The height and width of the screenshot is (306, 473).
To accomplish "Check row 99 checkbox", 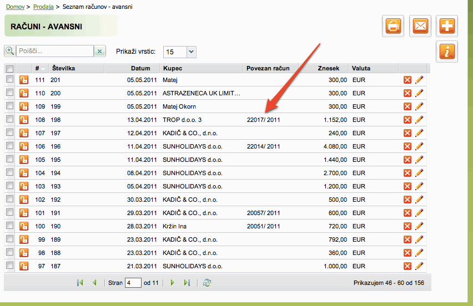I will pyautogui.click(x=9, y=239).
